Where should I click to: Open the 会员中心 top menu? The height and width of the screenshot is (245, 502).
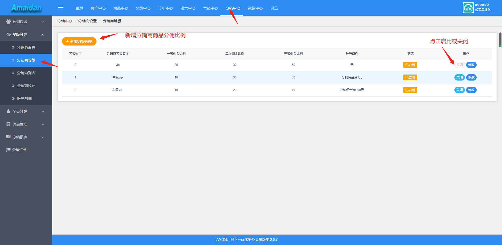(x=143, y=8)
